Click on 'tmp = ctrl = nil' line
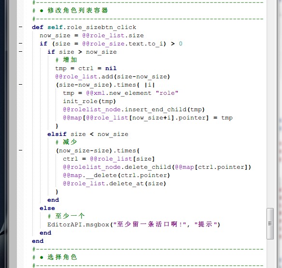 (86, 68)
